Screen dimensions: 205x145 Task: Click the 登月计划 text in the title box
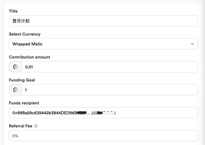(21, 21)
